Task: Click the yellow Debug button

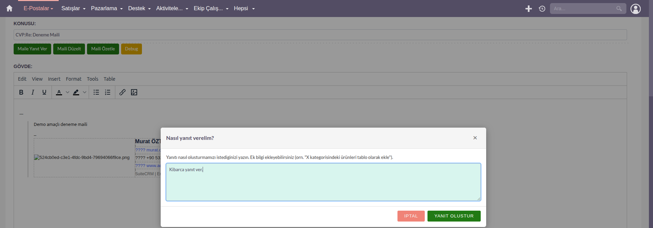Action: [x=131, y=49]
